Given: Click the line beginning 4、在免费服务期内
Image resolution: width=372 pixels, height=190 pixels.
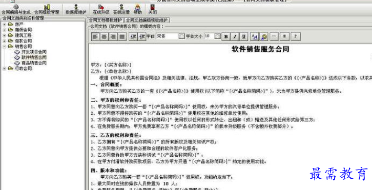Looking at the screenshot, I should pos(193,126).
